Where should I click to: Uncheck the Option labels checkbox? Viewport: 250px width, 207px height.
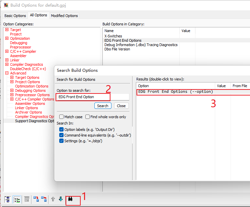tap(61, 130)
